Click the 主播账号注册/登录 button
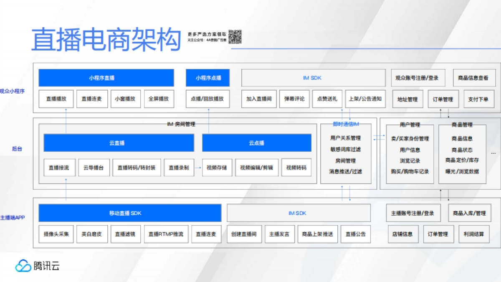The width and height of the screenshot is (501, 282). [x=414, y=213]
